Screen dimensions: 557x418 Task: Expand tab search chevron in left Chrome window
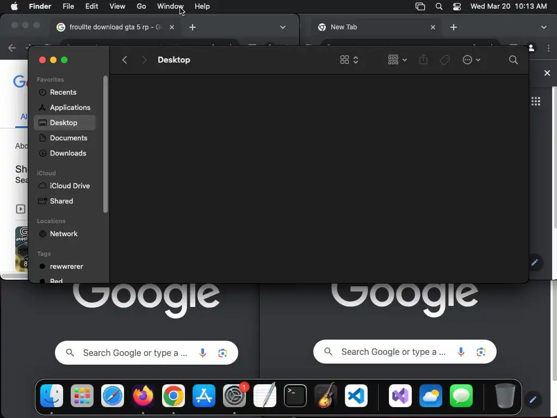[x=283, y=27]
